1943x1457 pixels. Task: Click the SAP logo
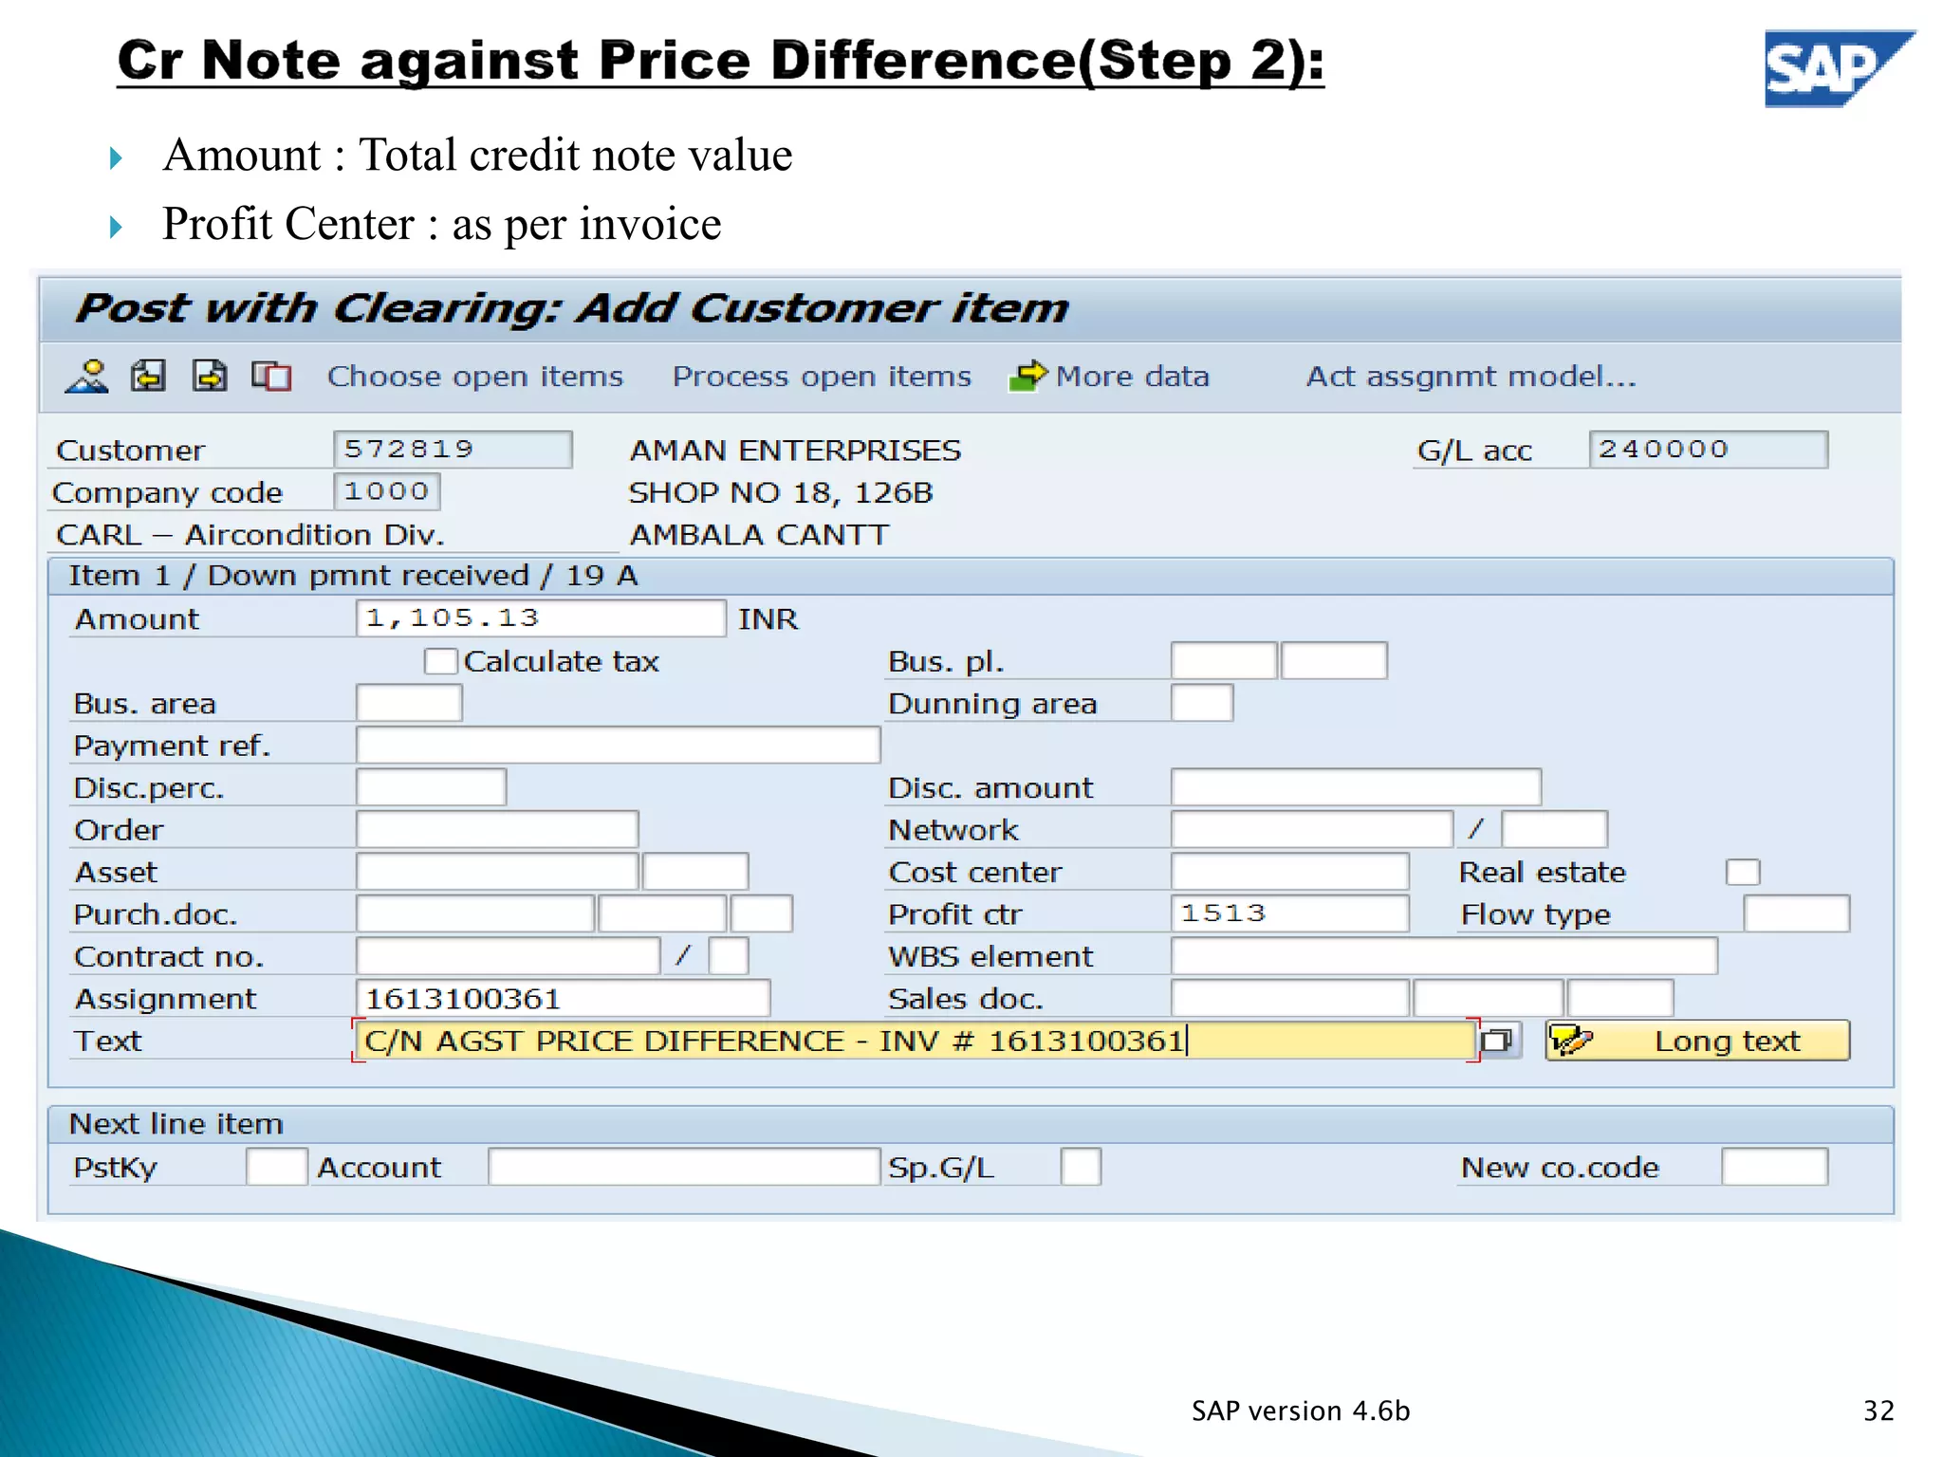[1839, 68]
